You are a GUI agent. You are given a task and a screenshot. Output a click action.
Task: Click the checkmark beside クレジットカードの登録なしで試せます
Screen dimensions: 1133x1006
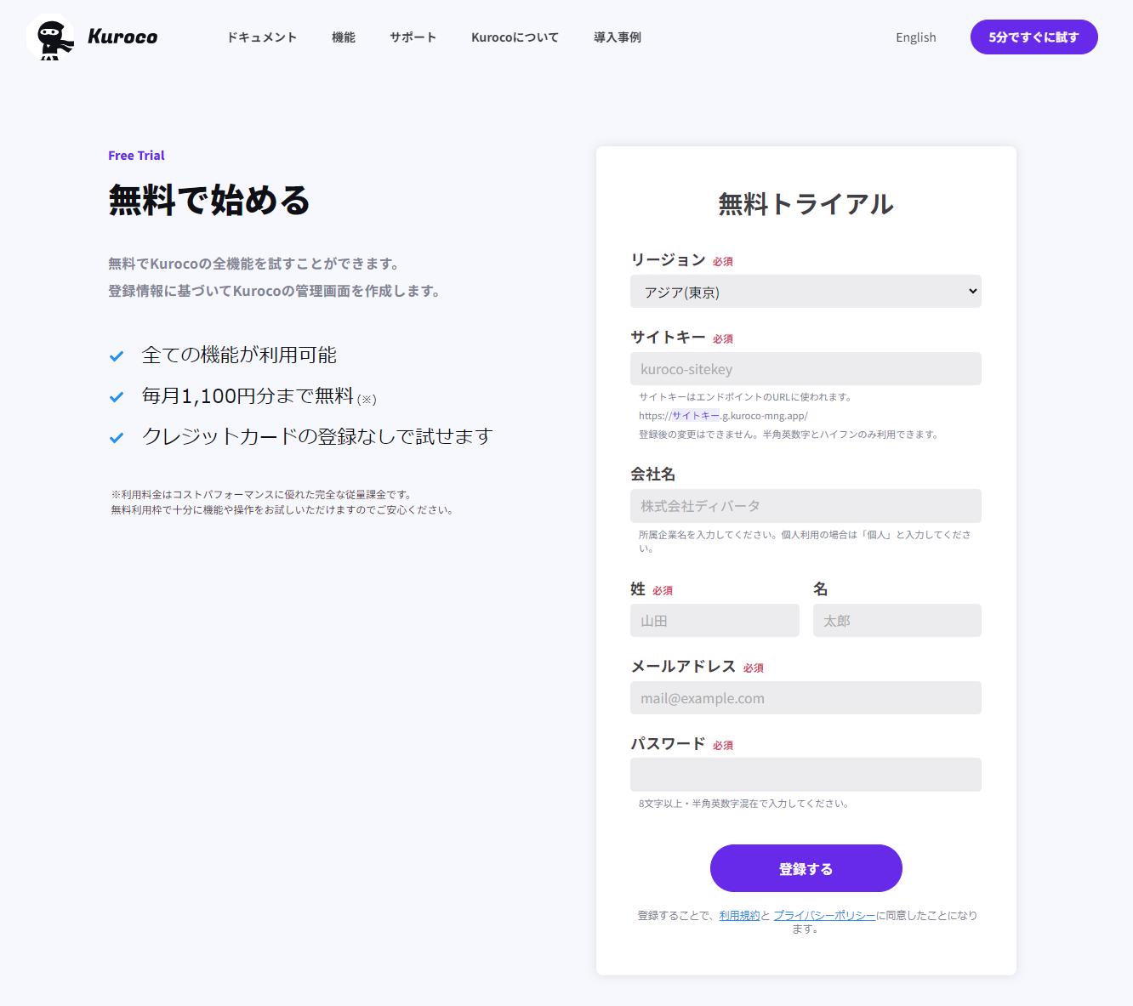click(x=117, y=438)
